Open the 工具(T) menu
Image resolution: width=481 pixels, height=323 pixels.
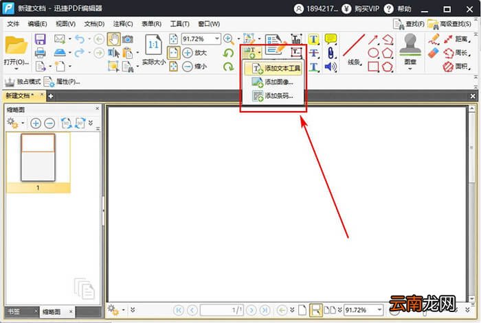pyautogui.click(x=180, y=24)
